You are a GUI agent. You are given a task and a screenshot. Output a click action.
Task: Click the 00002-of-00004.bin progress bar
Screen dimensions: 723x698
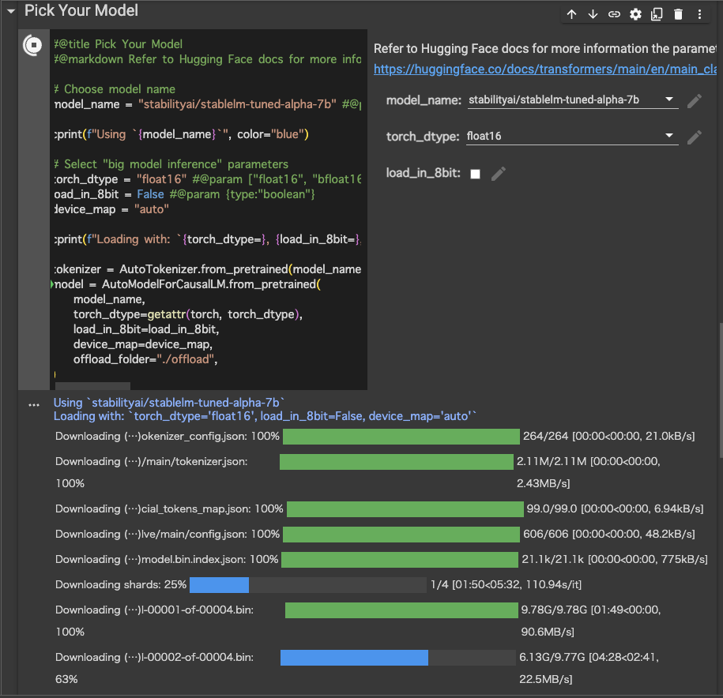(398, 658)
